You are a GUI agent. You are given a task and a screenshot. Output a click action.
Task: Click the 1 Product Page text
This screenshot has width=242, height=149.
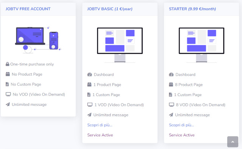click(x=107, y=85)
